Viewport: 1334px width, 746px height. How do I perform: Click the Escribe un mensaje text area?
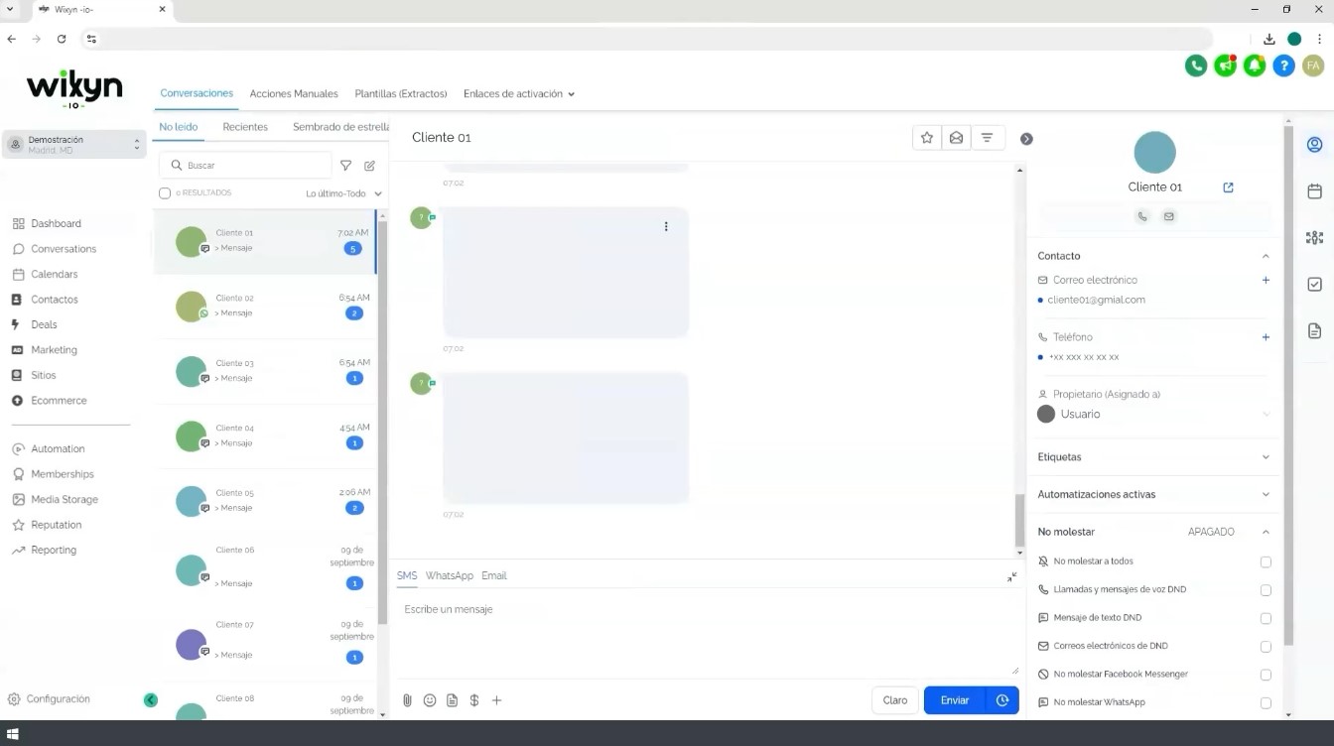coord(708,635)
